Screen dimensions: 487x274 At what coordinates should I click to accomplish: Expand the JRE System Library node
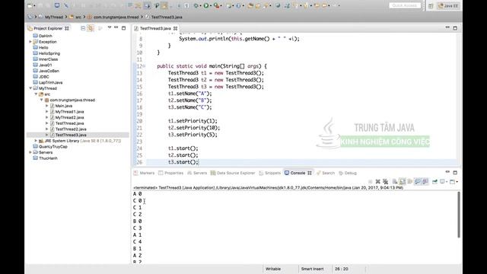(36, 141)
